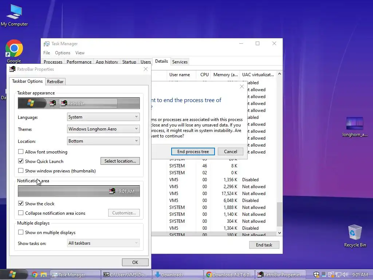
Task: Switch to Task Manager App history tab
Action: (107, 62)
